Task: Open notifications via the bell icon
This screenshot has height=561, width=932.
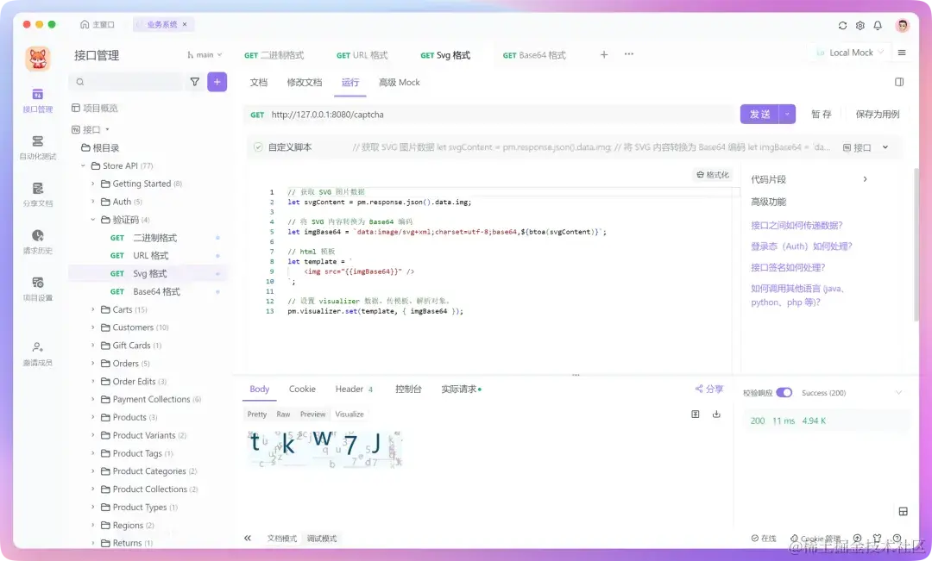Action: tap(878, 26)
